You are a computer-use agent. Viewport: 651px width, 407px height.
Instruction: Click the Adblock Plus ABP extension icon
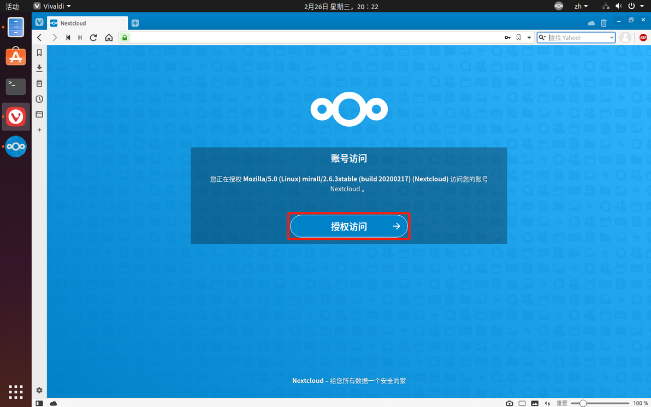pyautogui.click(x=643, y=37)
